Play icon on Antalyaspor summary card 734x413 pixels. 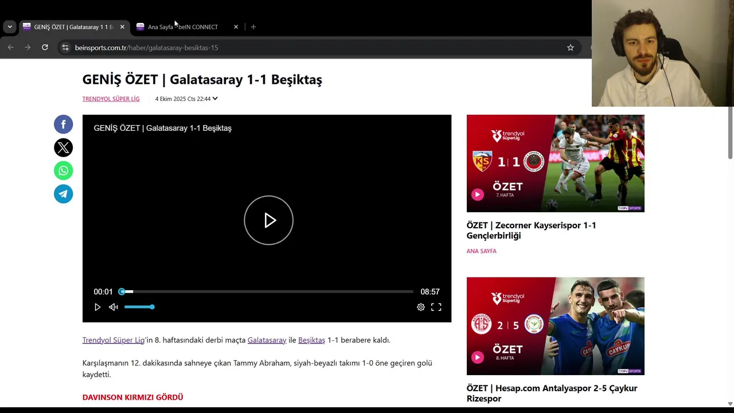(477, 357)
